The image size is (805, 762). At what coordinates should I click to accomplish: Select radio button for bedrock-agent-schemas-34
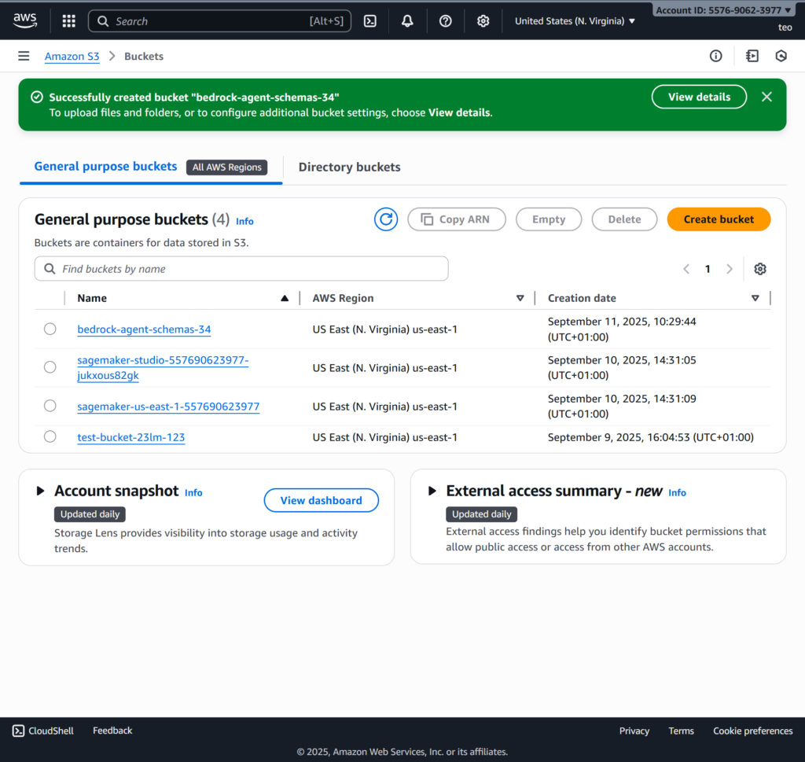click(x=50, y=329)
